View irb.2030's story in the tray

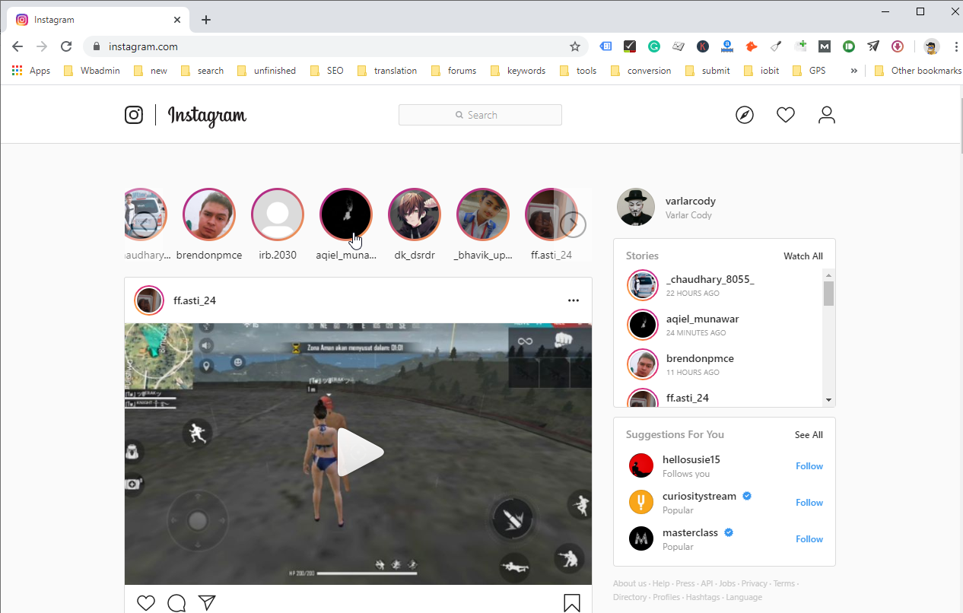point(278,224)
